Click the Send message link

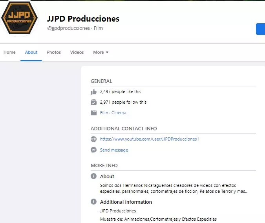114,150
